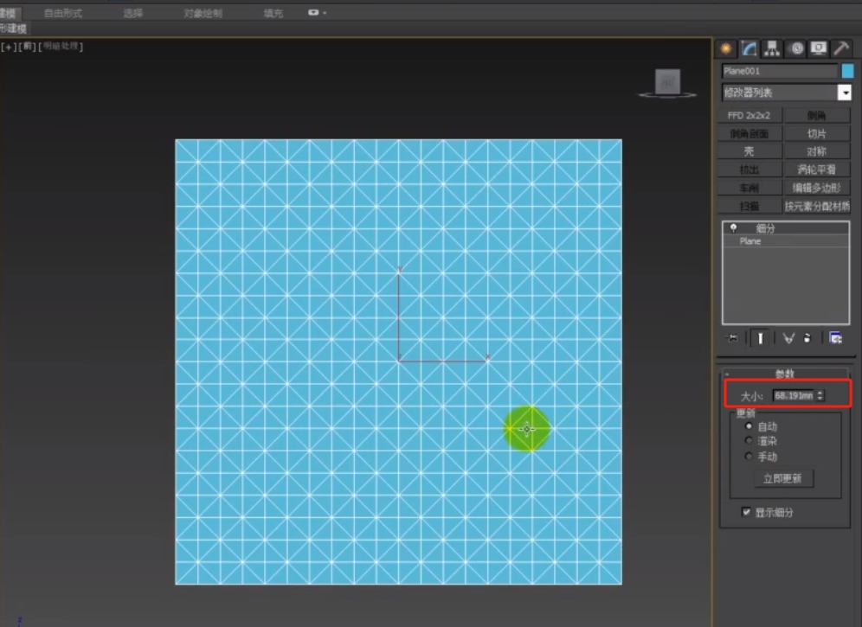
Task: Select the 渲染 update radio button
Action: click(x=749, y=441)
